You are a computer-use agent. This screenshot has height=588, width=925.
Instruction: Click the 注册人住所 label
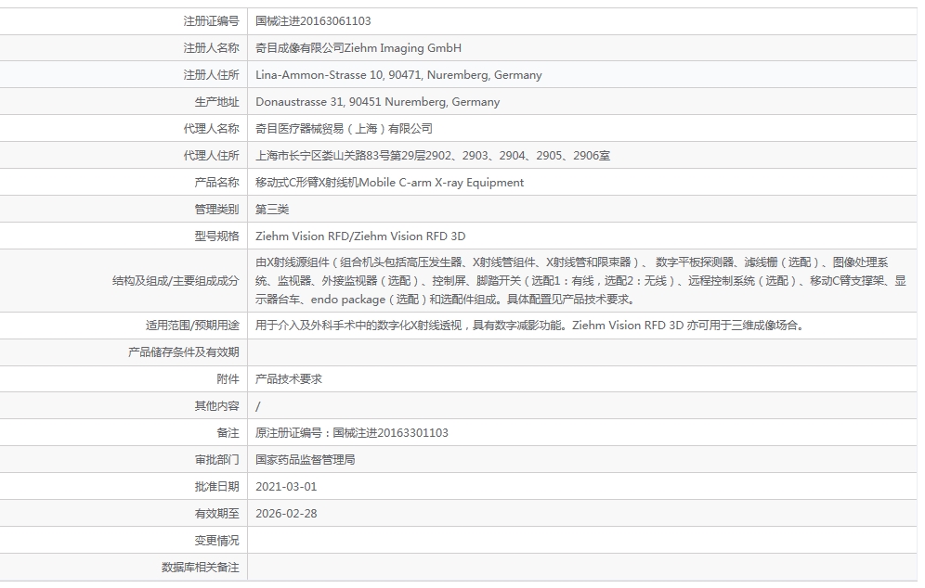click(211, 75)
